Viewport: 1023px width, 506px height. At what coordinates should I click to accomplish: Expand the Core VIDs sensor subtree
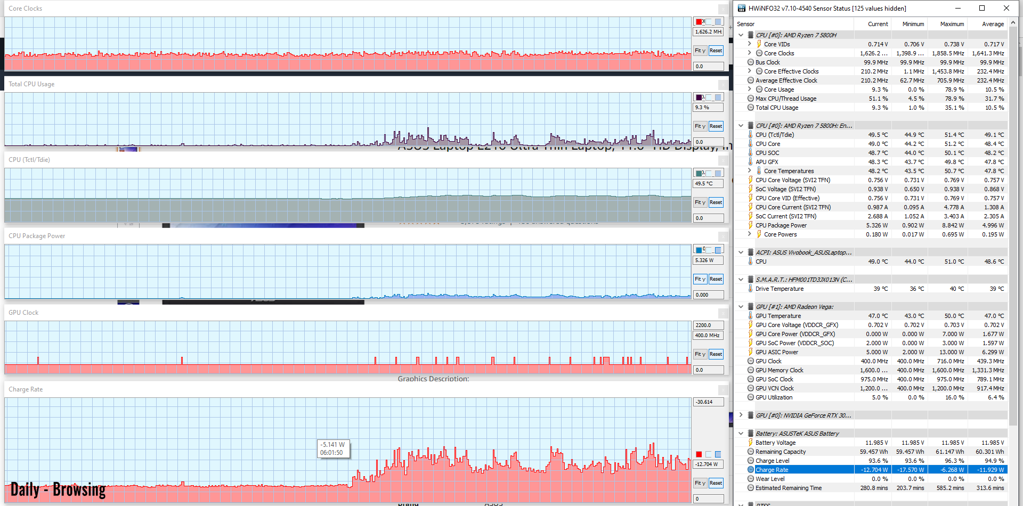click(750, 44)
